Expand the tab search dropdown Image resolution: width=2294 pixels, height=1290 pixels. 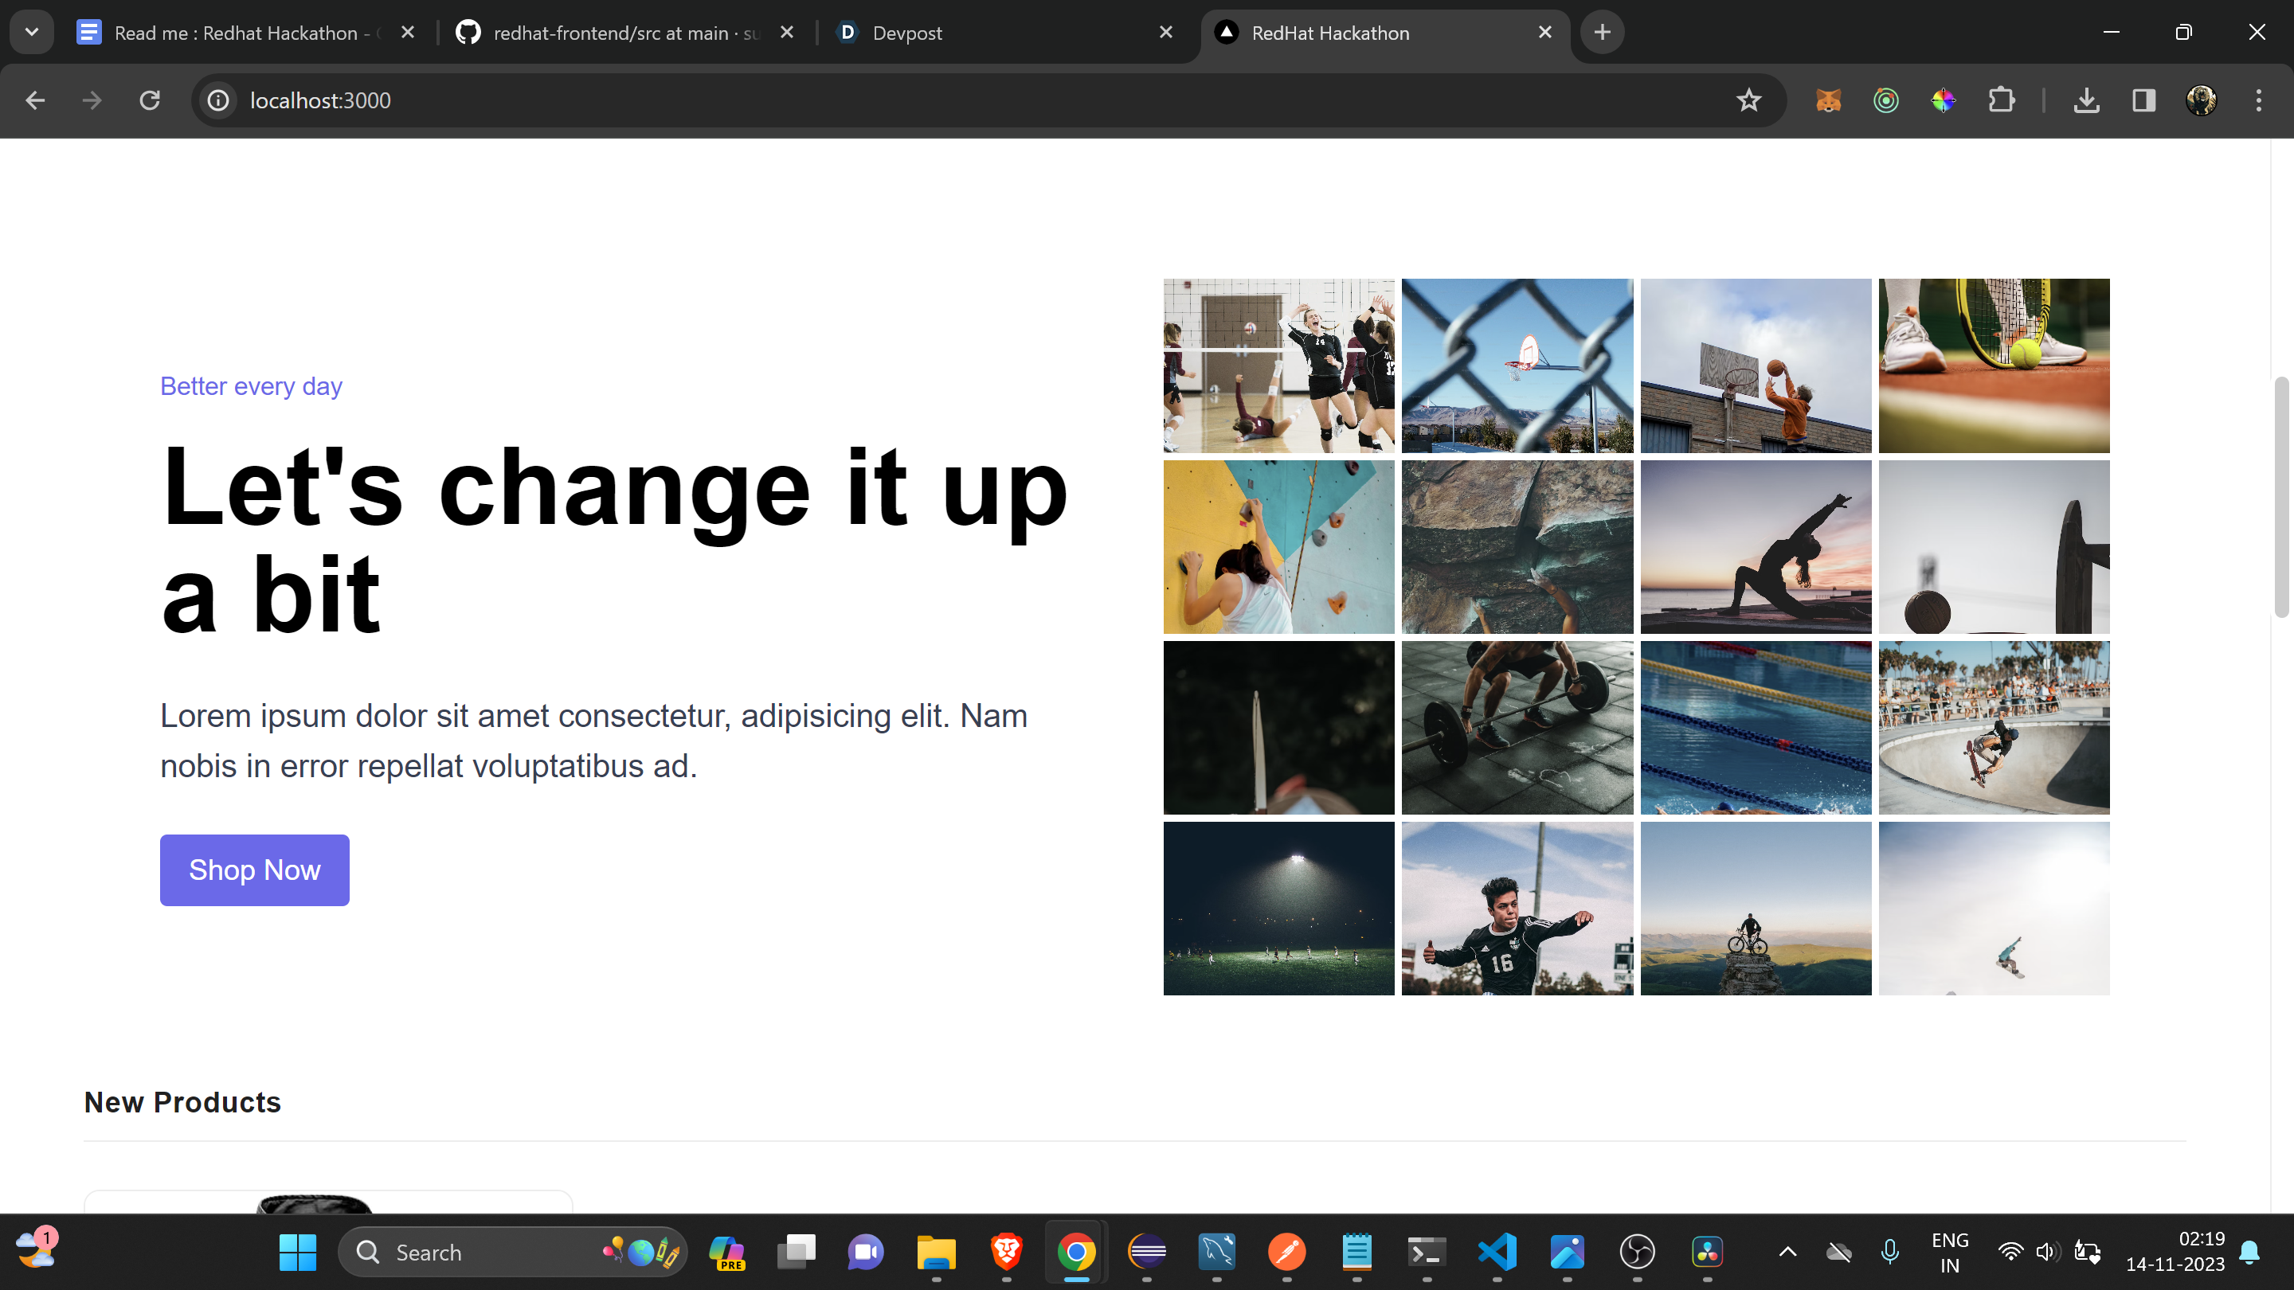pyautogui.click(x=32, y=32)
